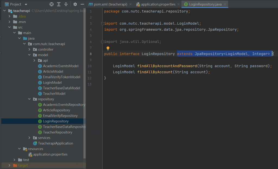Click the locate/select opened file icon

coord(52,4)
